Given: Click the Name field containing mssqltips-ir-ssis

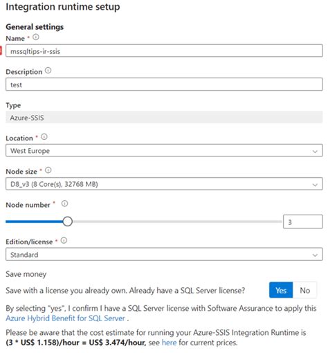Looking at the screenshot, I should (164, 51).
